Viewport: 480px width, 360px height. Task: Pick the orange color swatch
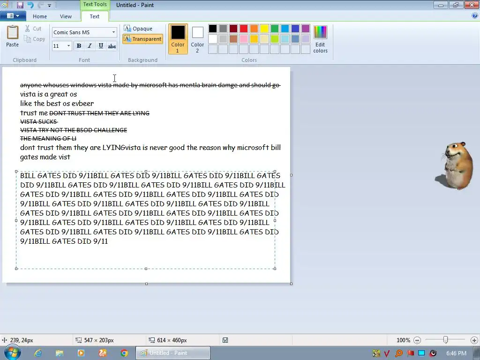point(254,29)
